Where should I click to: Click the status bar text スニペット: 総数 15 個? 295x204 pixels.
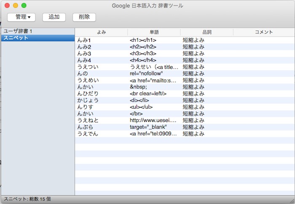(x=27, y=199)
